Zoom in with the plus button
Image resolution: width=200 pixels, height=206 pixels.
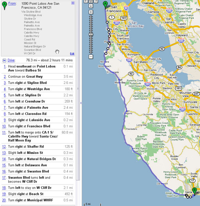coord(91,12)
